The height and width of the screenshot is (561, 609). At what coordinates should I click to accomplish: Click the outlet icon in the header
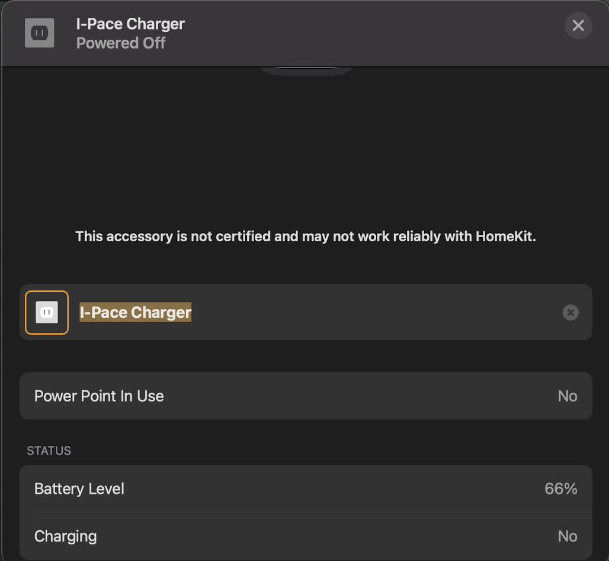[40, 33]
